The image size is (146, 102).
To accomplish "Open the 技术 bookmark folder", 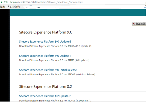I will [x=2, y=7].
